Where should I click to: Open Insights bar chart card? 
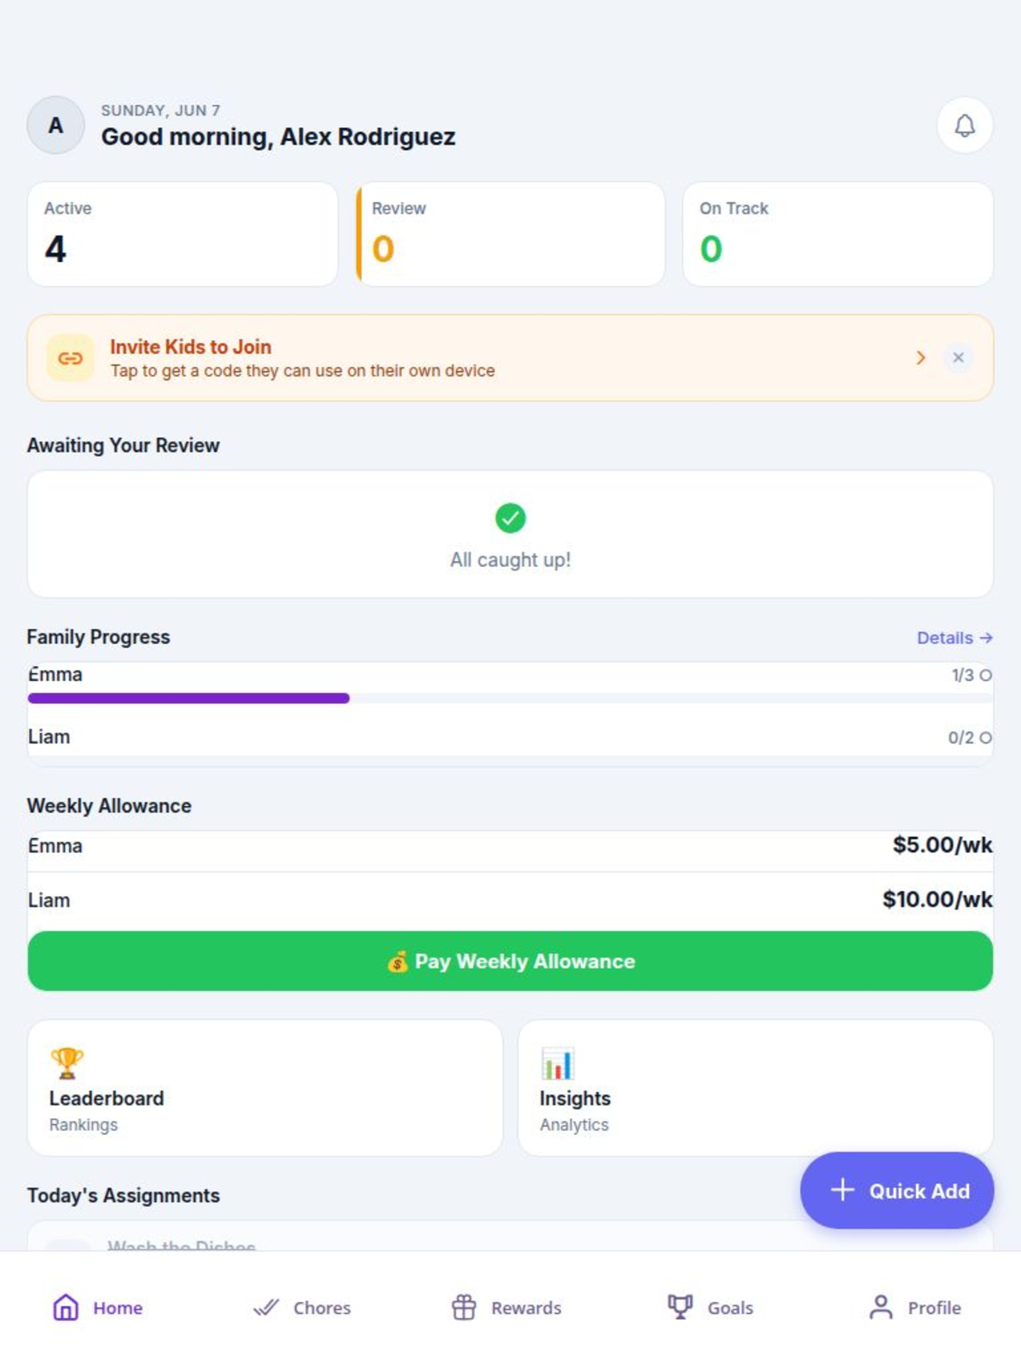pos(756,1088)
